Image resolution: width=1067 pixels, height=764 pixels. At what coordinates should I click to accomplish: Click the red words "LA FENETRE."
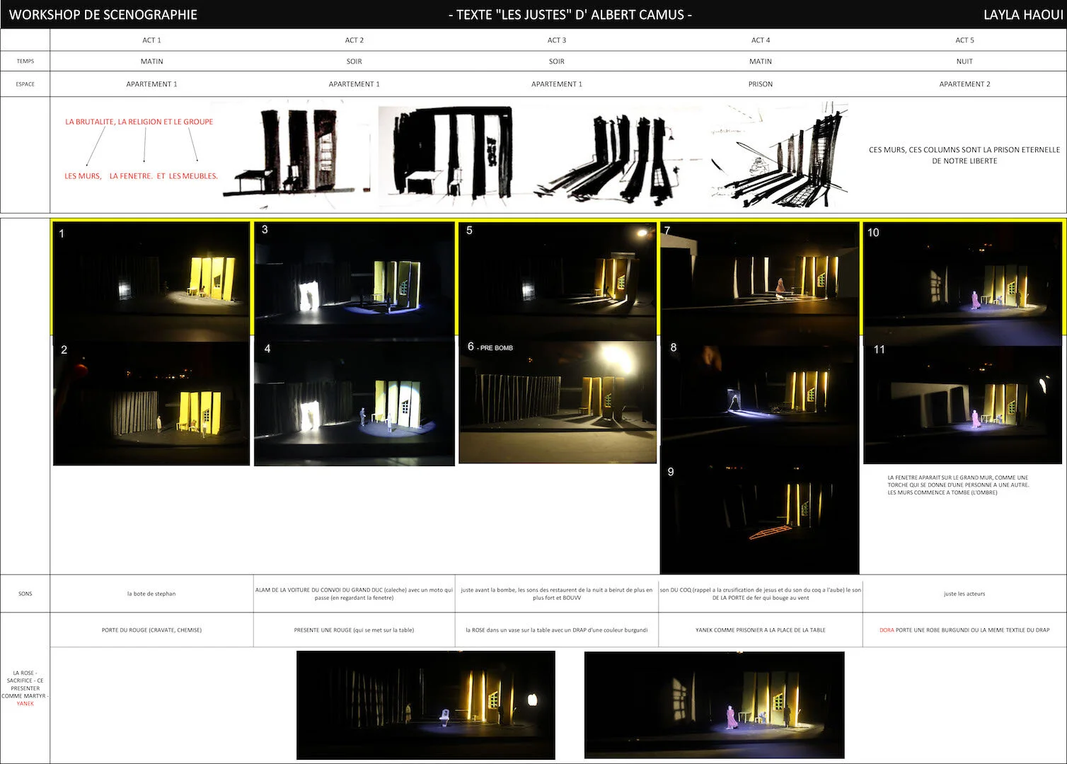[131, 176]
